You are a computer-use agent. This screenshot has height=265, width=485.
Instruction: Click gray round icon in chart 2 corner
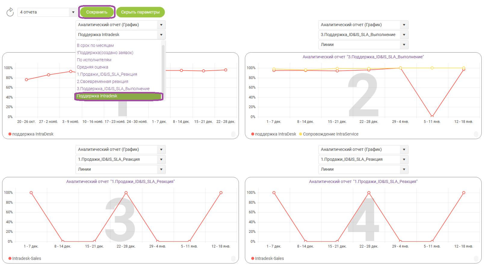[476, 134]
